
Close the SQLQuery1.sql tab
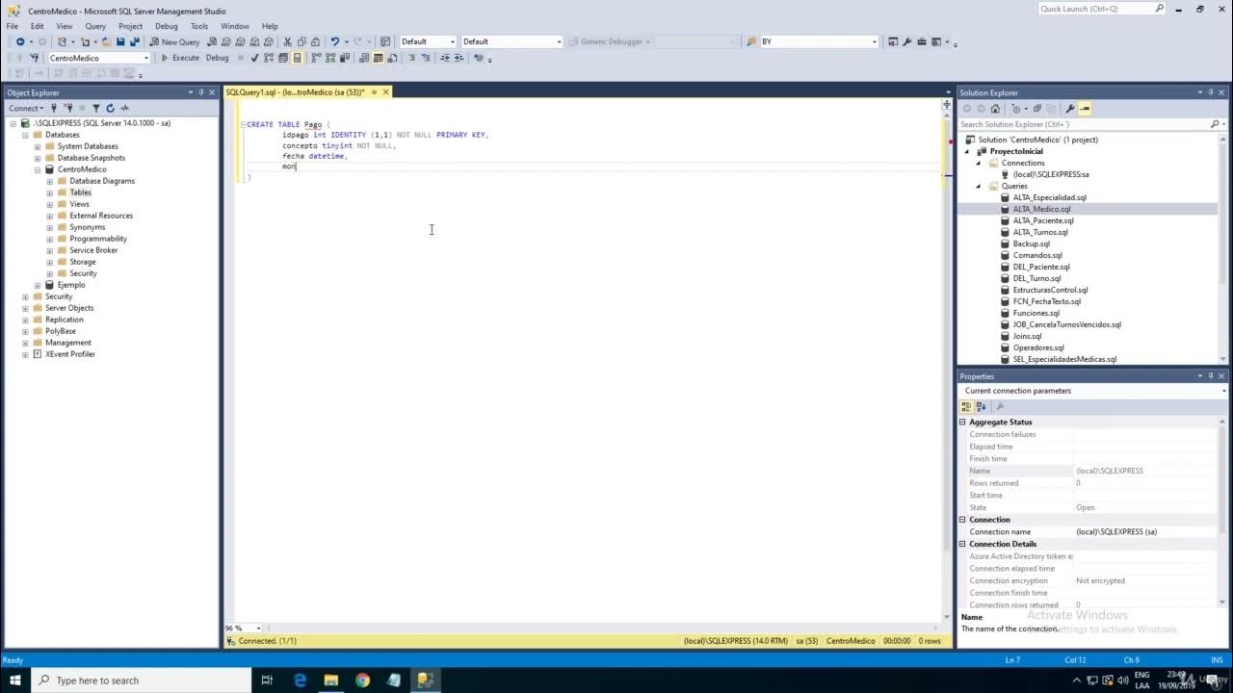pyautogui.click(x=386, y=92)
